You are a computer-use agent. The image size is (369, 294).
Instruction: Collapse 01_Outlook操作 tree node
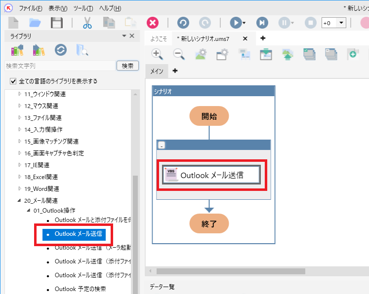[x=29, y=210]
